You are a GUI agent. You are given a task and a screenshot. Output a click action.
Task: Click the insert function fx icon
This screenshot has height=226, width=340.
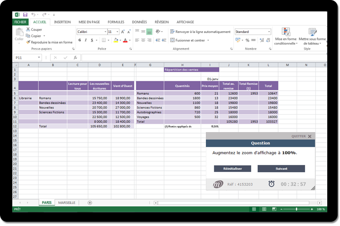tap(75, 58)
